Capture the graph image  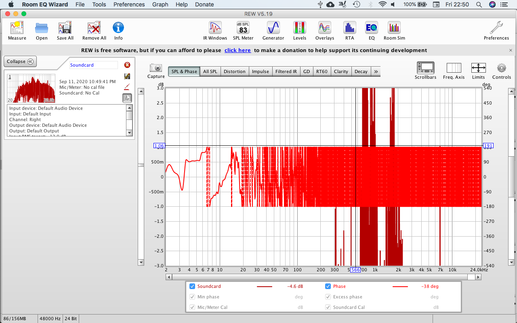156,71
